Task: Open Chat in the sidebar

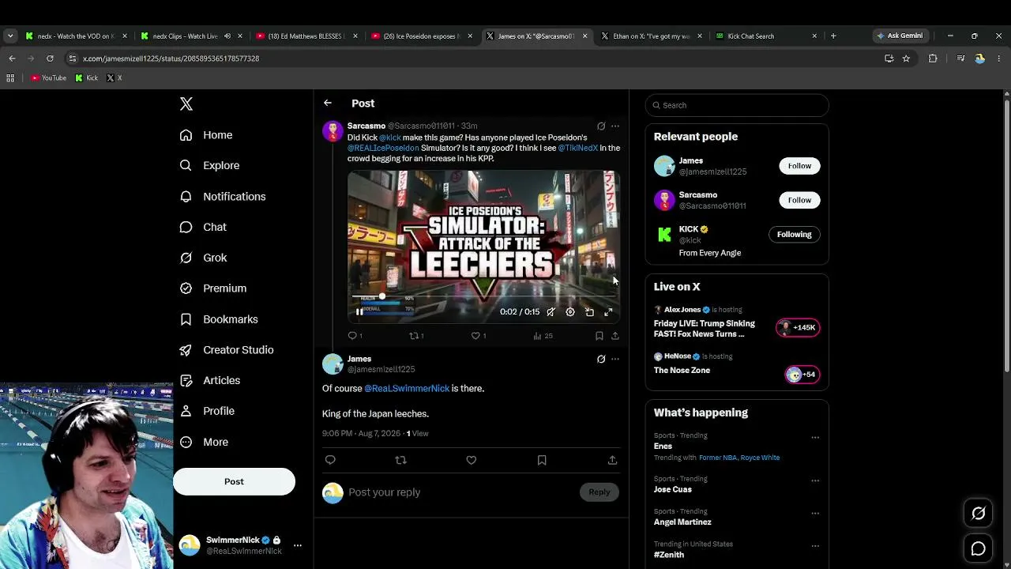Action: coord(203,227)
